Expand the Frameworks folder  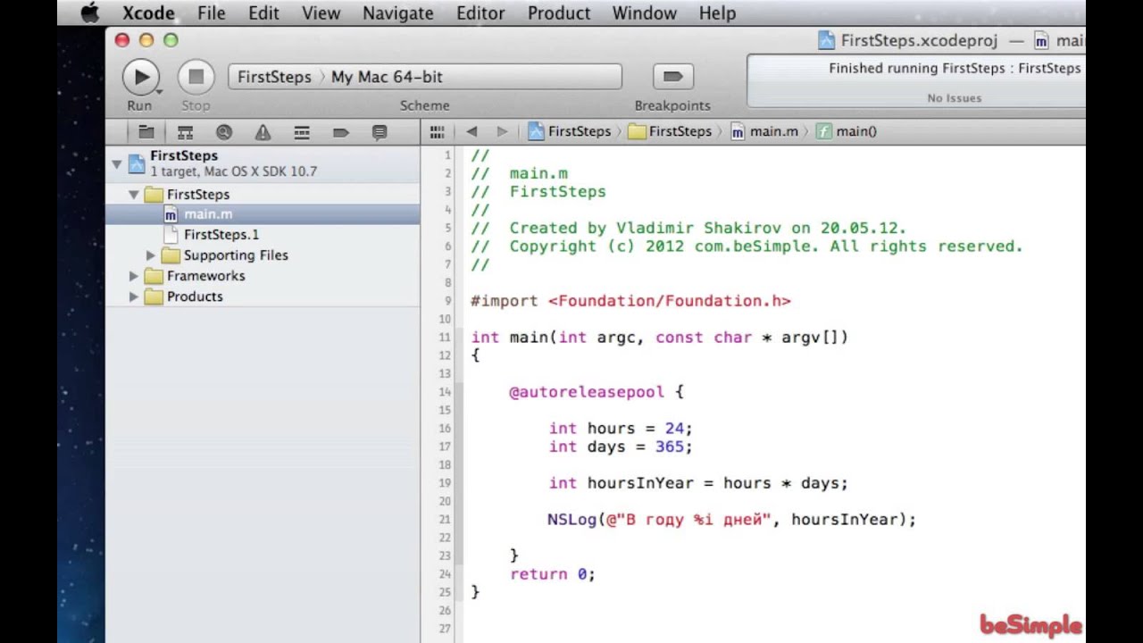[x=134, y=276]
